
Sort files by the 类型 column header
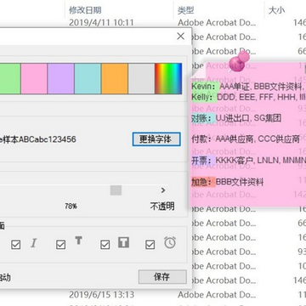click(x=186, y=10)
